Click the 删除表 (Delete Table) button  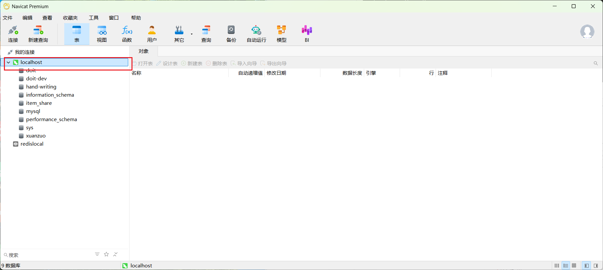coord(217,63)
